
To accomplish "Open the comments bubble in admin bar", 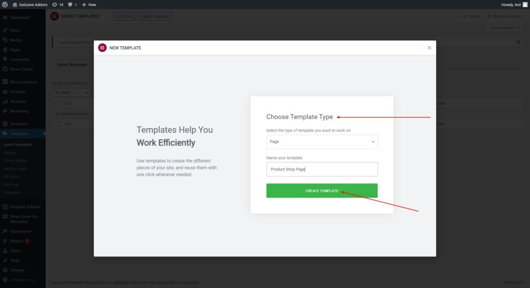I will (72, 5).
